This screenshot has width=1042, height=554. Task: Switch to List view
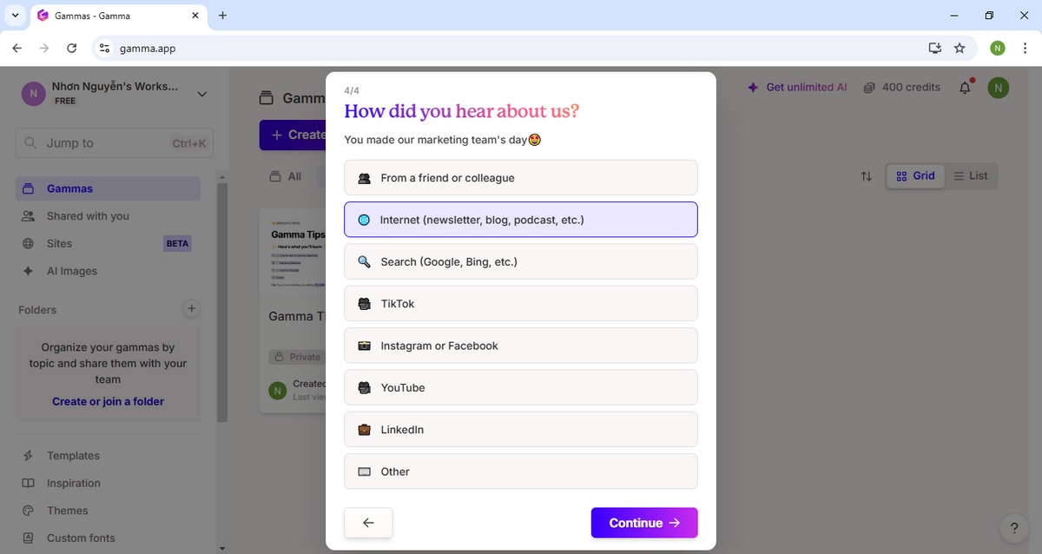pyautogui.click(x=971, y=175)
